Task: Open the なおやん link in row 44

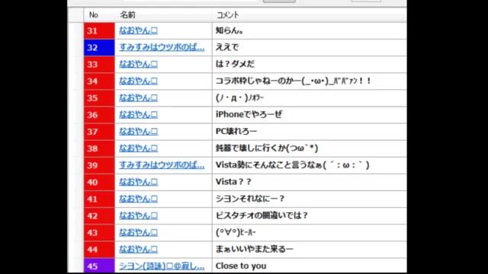Action: coord(138,249)
